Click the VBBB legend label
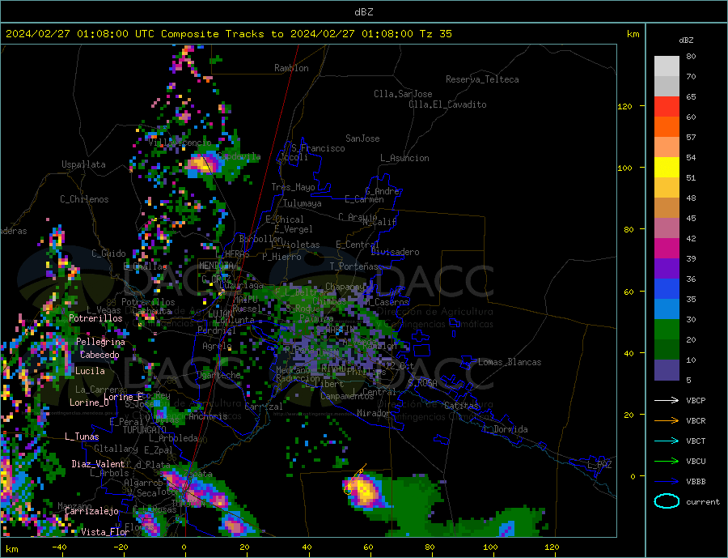728x558 pixels. (x=696, y=481)
